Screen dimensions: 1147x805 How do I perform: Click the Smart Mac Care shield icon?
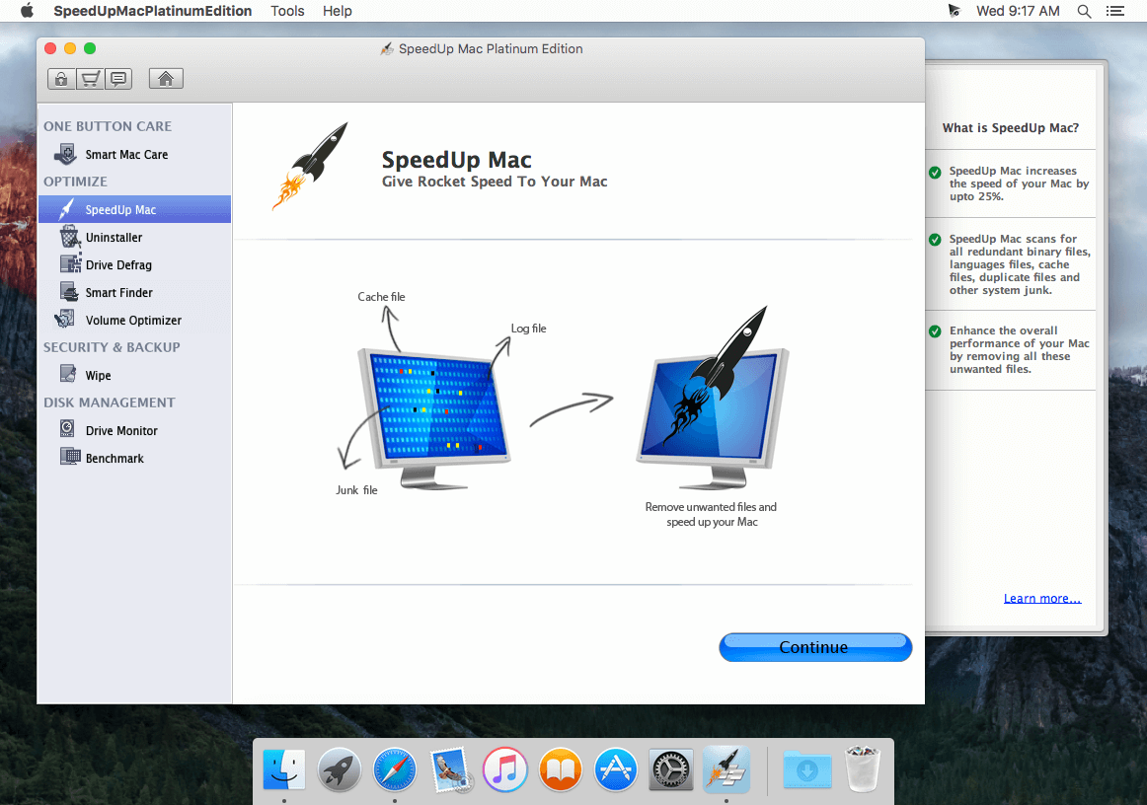point(66,154)
